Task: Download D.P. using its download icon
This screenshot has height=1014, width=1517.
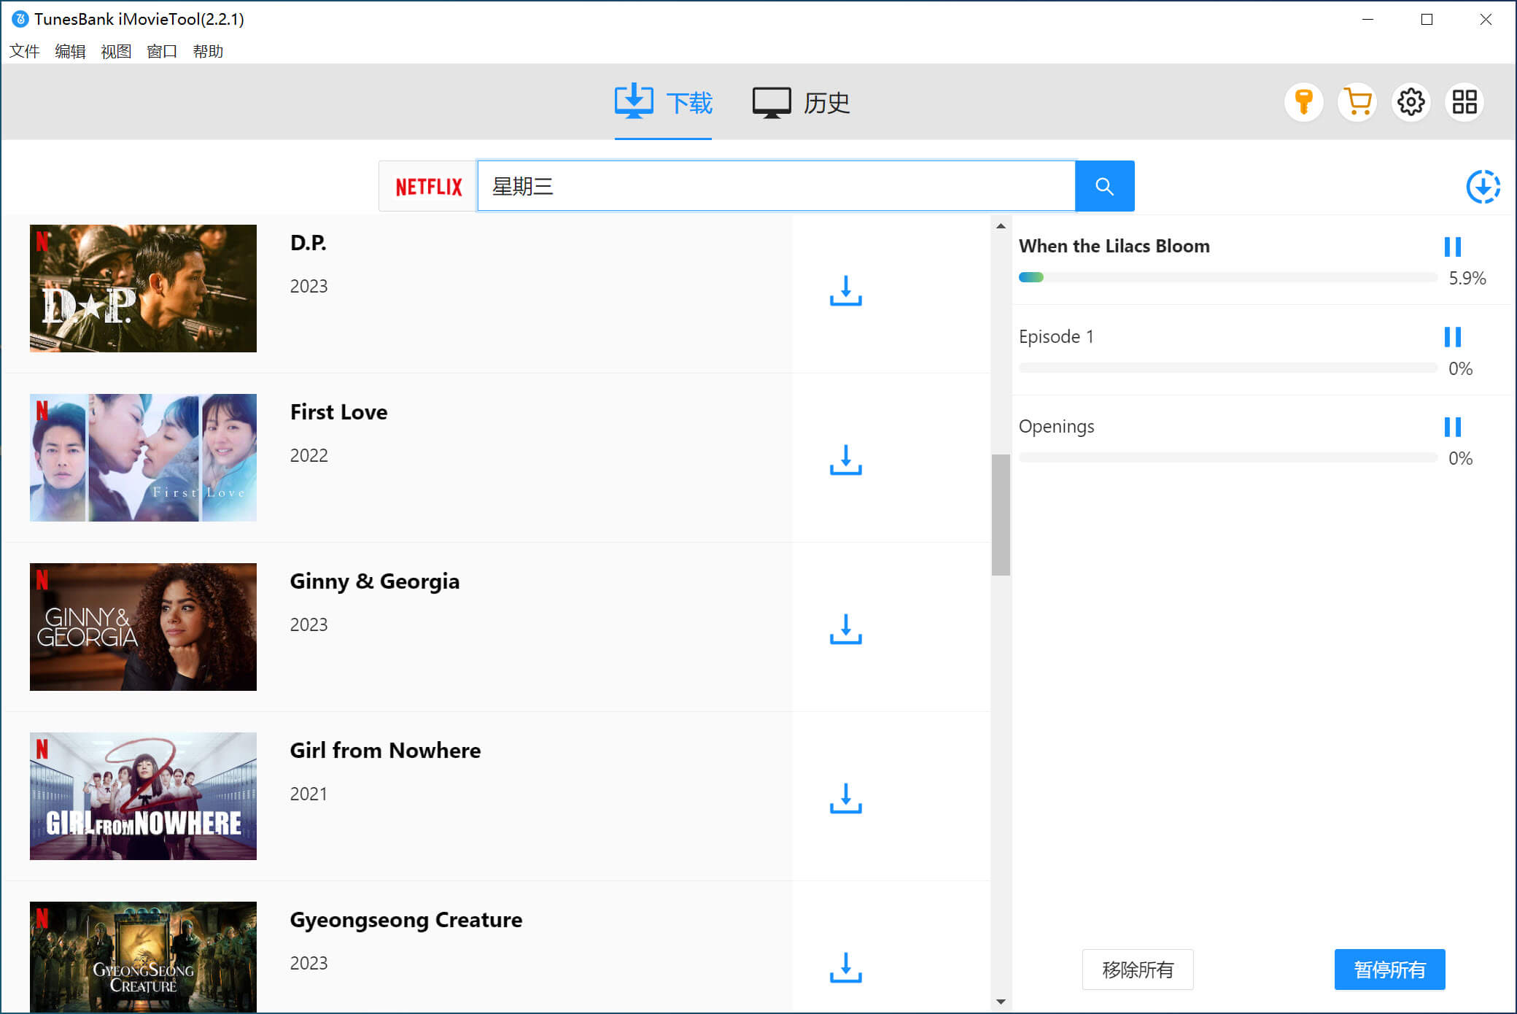Action: coord(845,290)
